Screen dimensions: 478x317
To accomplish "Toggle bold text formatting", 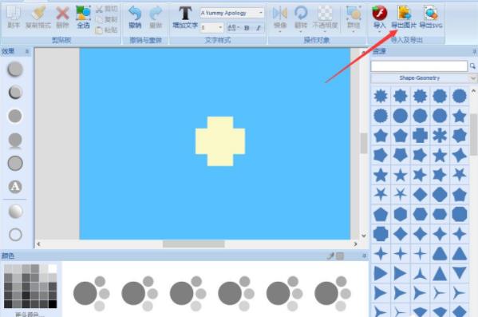I will tap(247, 28).
